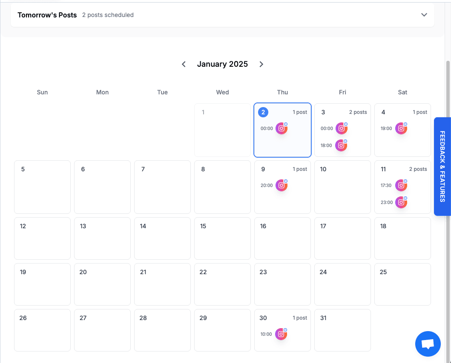The height and width of the screenshot is (363, 451).
Task: Click the '2 posts' label on January 11
Action: [418, 169]
